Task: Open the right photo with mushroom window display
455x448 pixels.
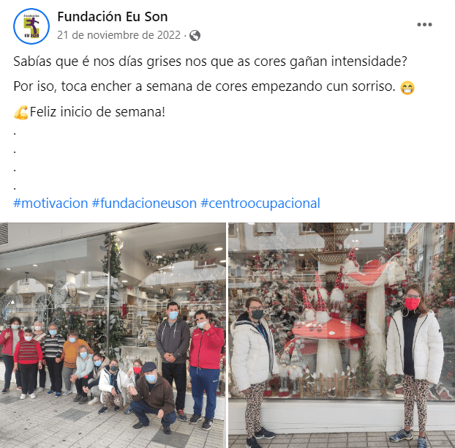Action: tap(342, 335)
